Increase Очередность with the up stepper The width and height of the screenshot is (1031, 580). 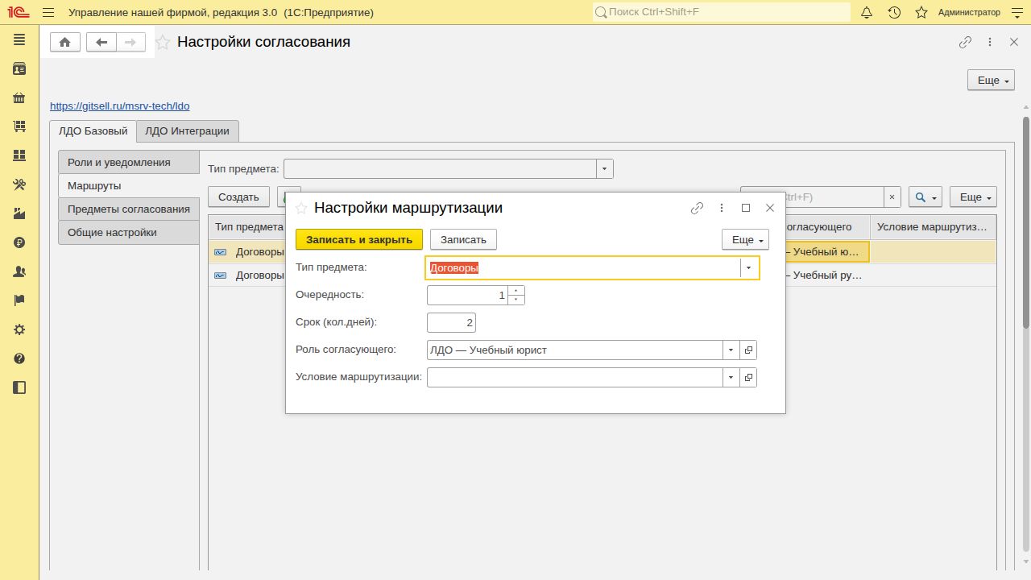pos(516,291)
